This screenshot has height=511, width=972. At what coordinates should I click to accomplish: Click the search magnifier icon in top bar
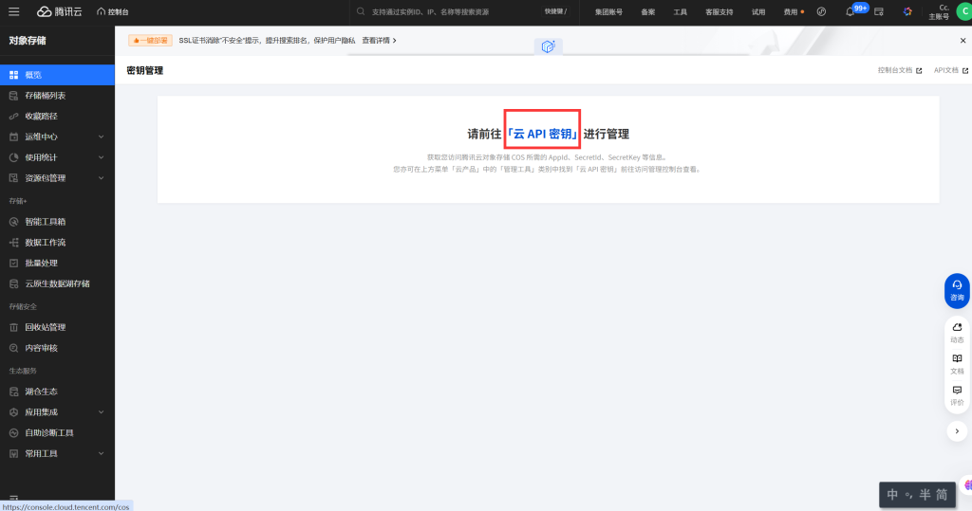point(361,11)
